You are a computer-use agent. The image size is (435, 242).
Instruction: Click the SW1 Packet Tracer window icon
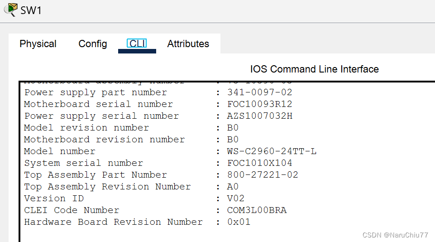pos(11,10)
